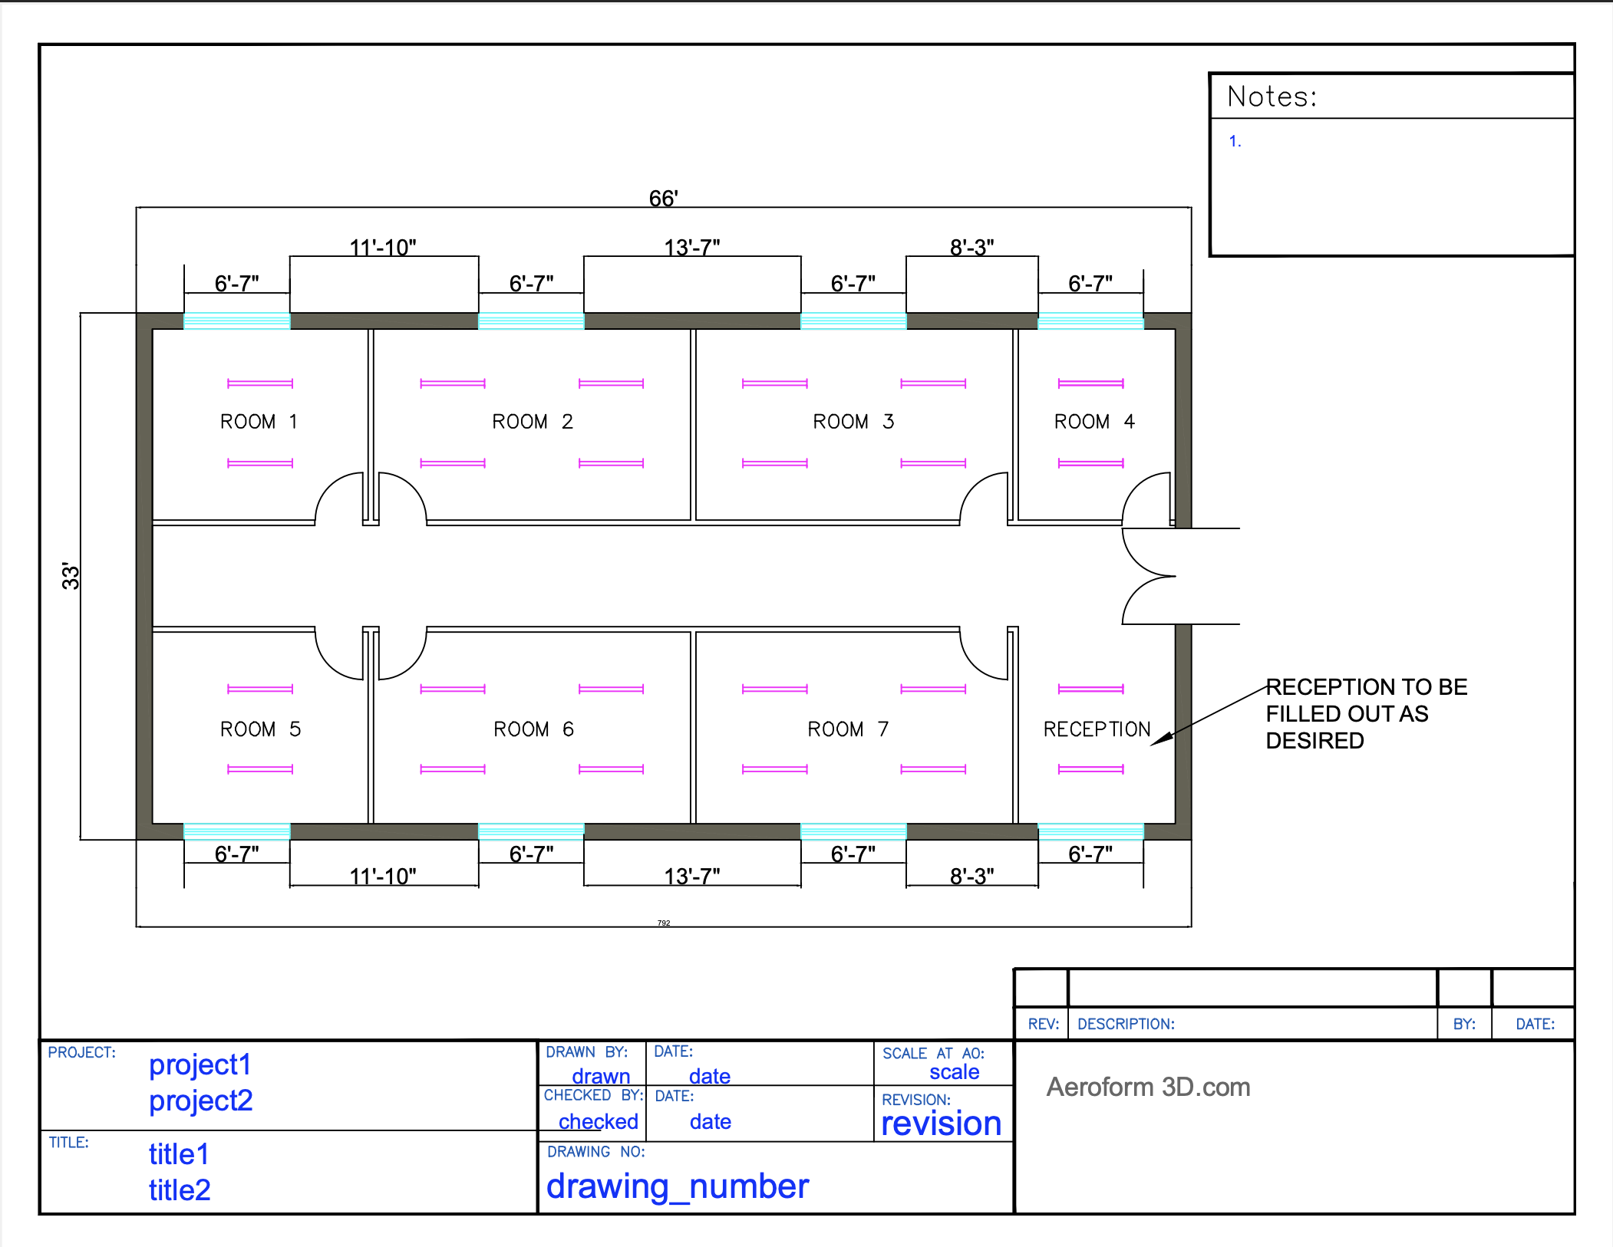Click the "PROJECT:" label

pos(81,1052)
